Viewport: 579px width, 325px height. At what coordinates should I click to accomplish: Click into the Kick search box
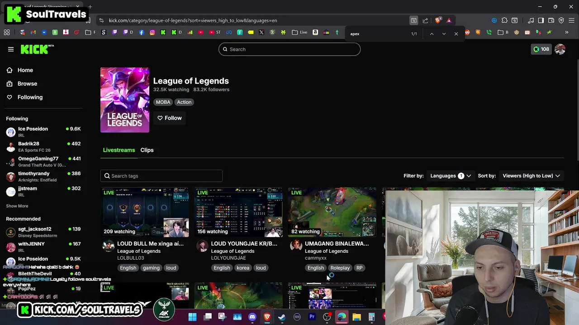click(x=289, y=49)
